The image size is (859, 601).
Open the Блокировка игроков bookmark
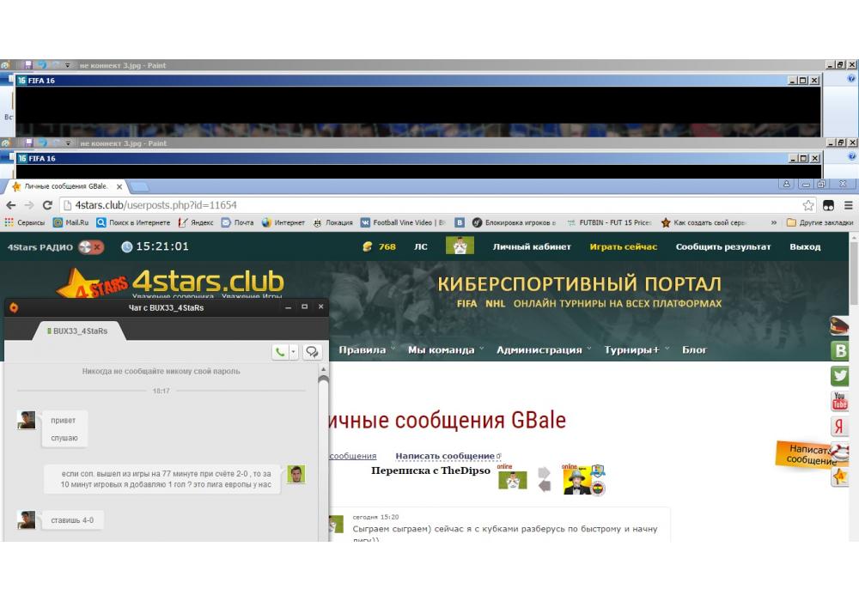coord(515,222)
